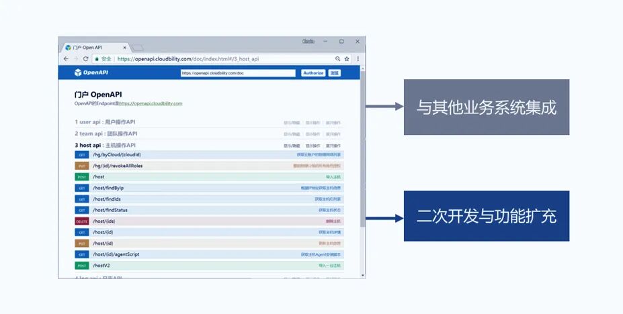Bookmark the page with the star icon
This screenshot has height=314, width=623.
[x=347, y=58]
